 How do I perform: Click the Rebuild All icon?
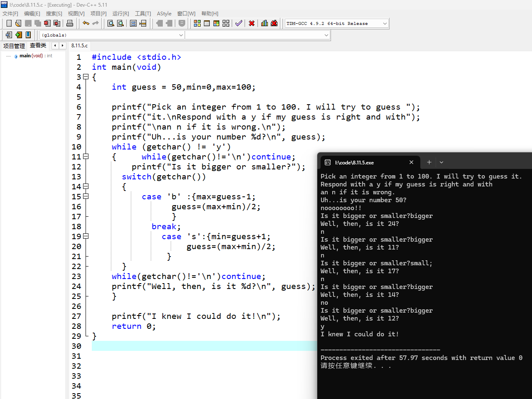pyautogui.click(x=226, y=23)
